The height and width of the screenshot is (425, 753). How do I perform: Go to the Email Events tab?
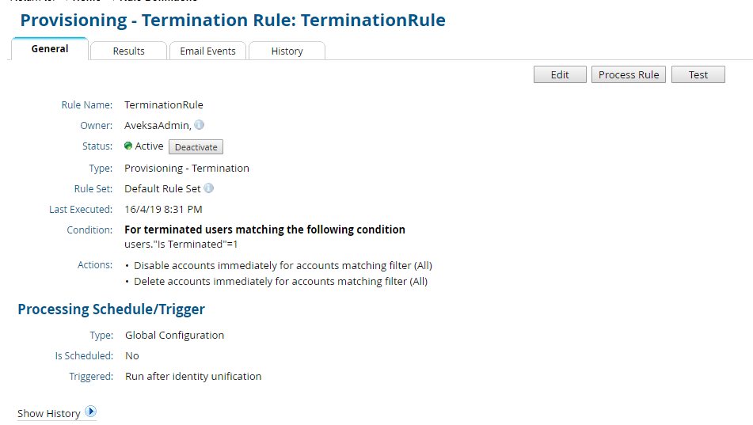(207, 51)
